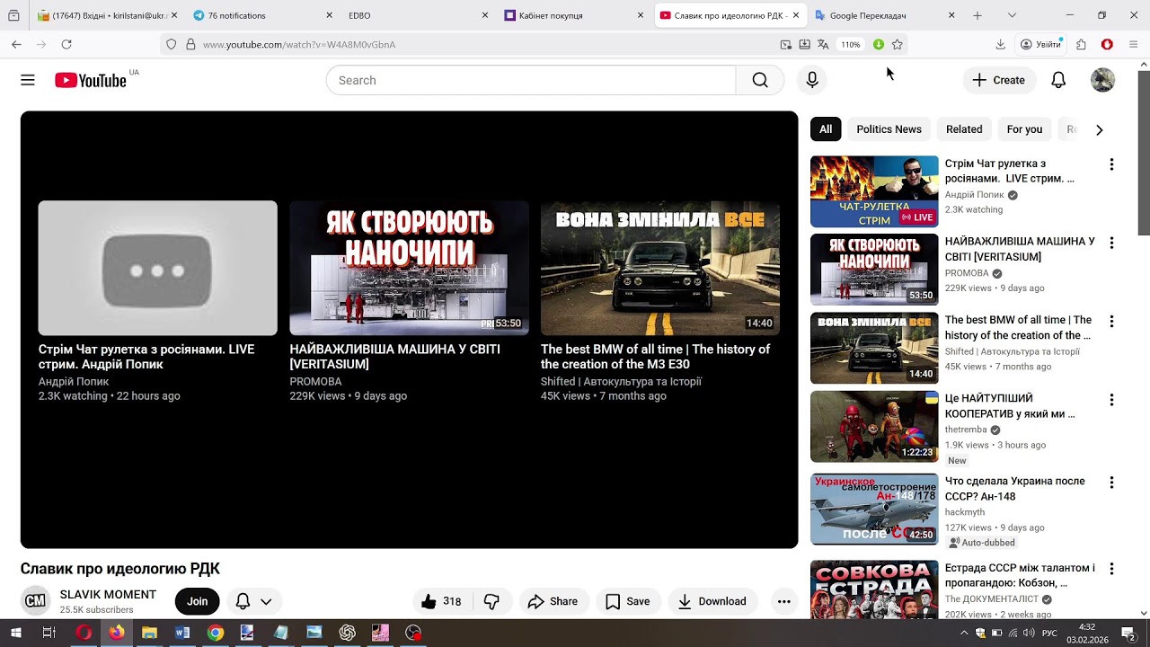Image resolution: width=1150 pixels, height=647 pixels.
Task: Open the browser extensions puzzle icon
Action: click(x=1081, y=44)
